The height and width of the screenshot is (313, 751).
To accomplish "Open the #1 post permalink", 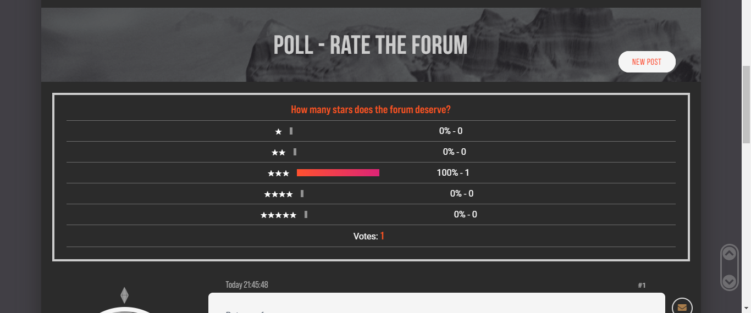I will pyautogui.click(x=642, y=285).
